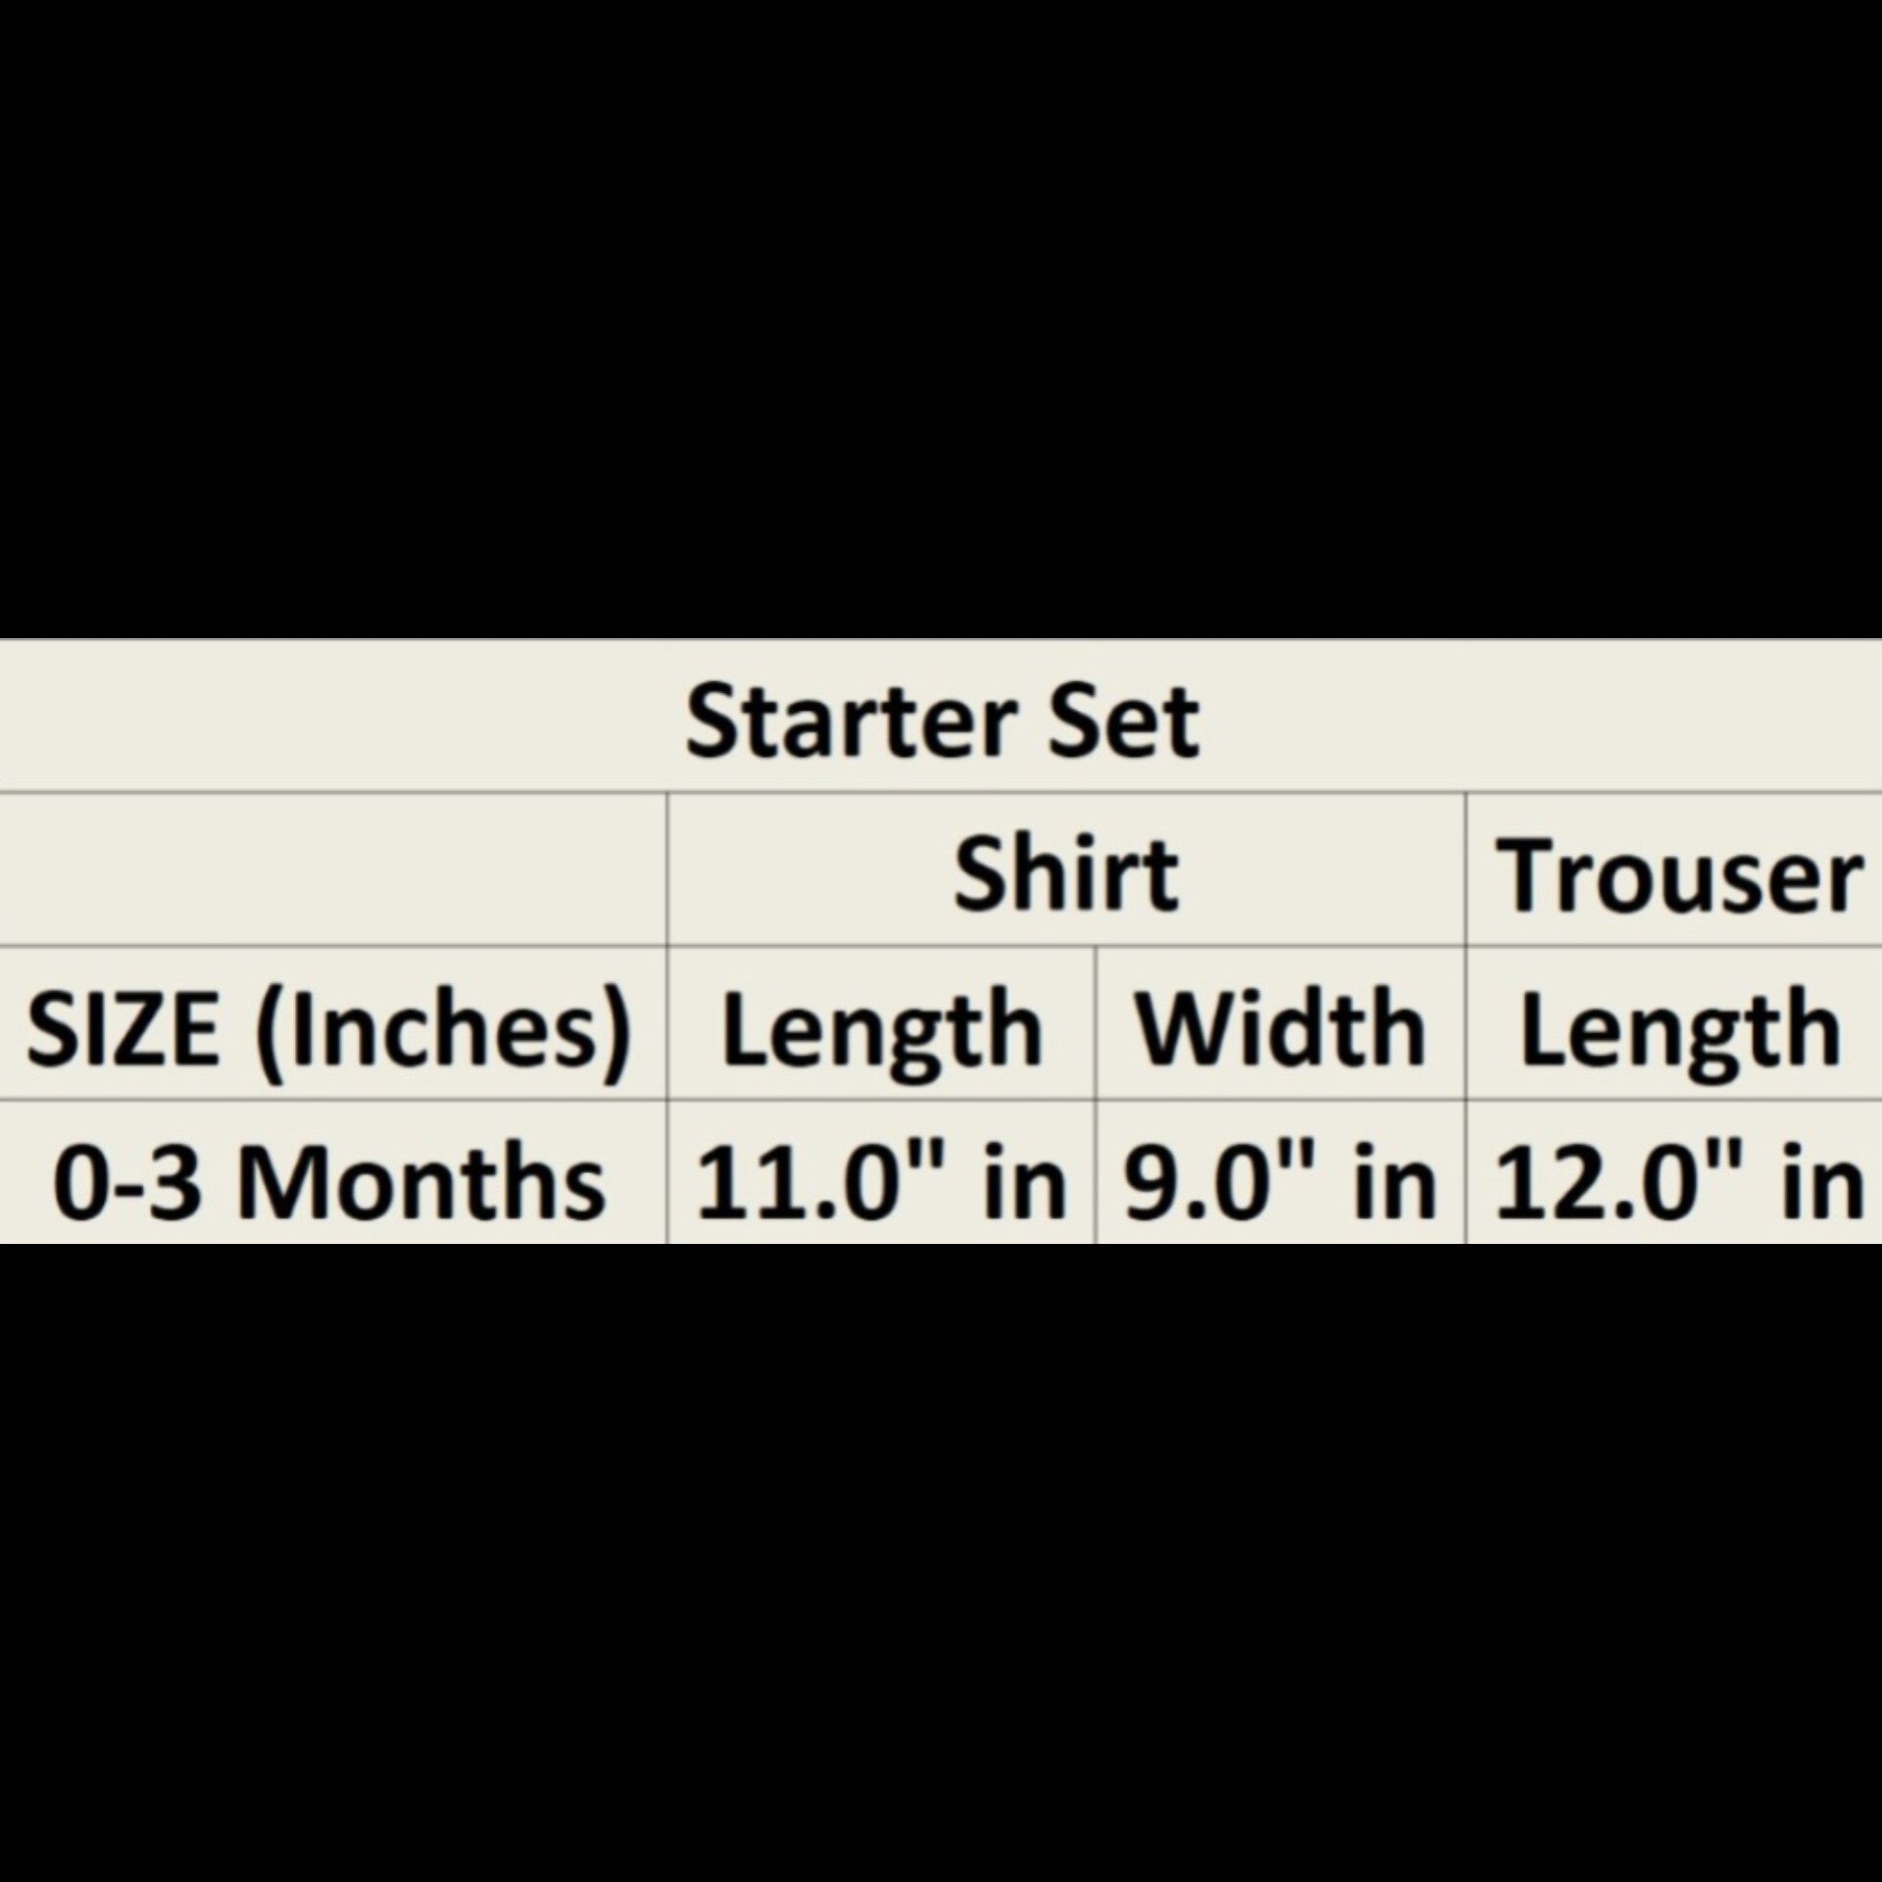This screenshot has width=1882, height=1882.
Task: Click the 12.0" in trouser length value
Action: tap(1677, 1183)
